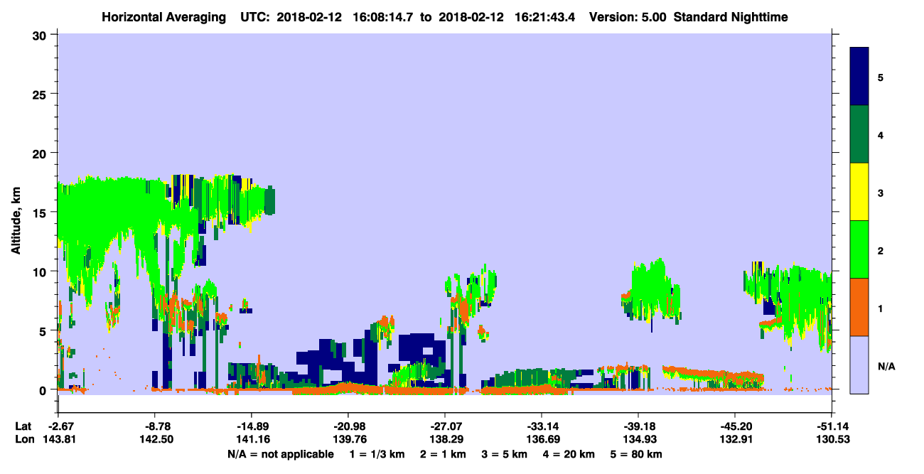
Task: Click the 'Lat' axis row label
Action: point(23,426)
